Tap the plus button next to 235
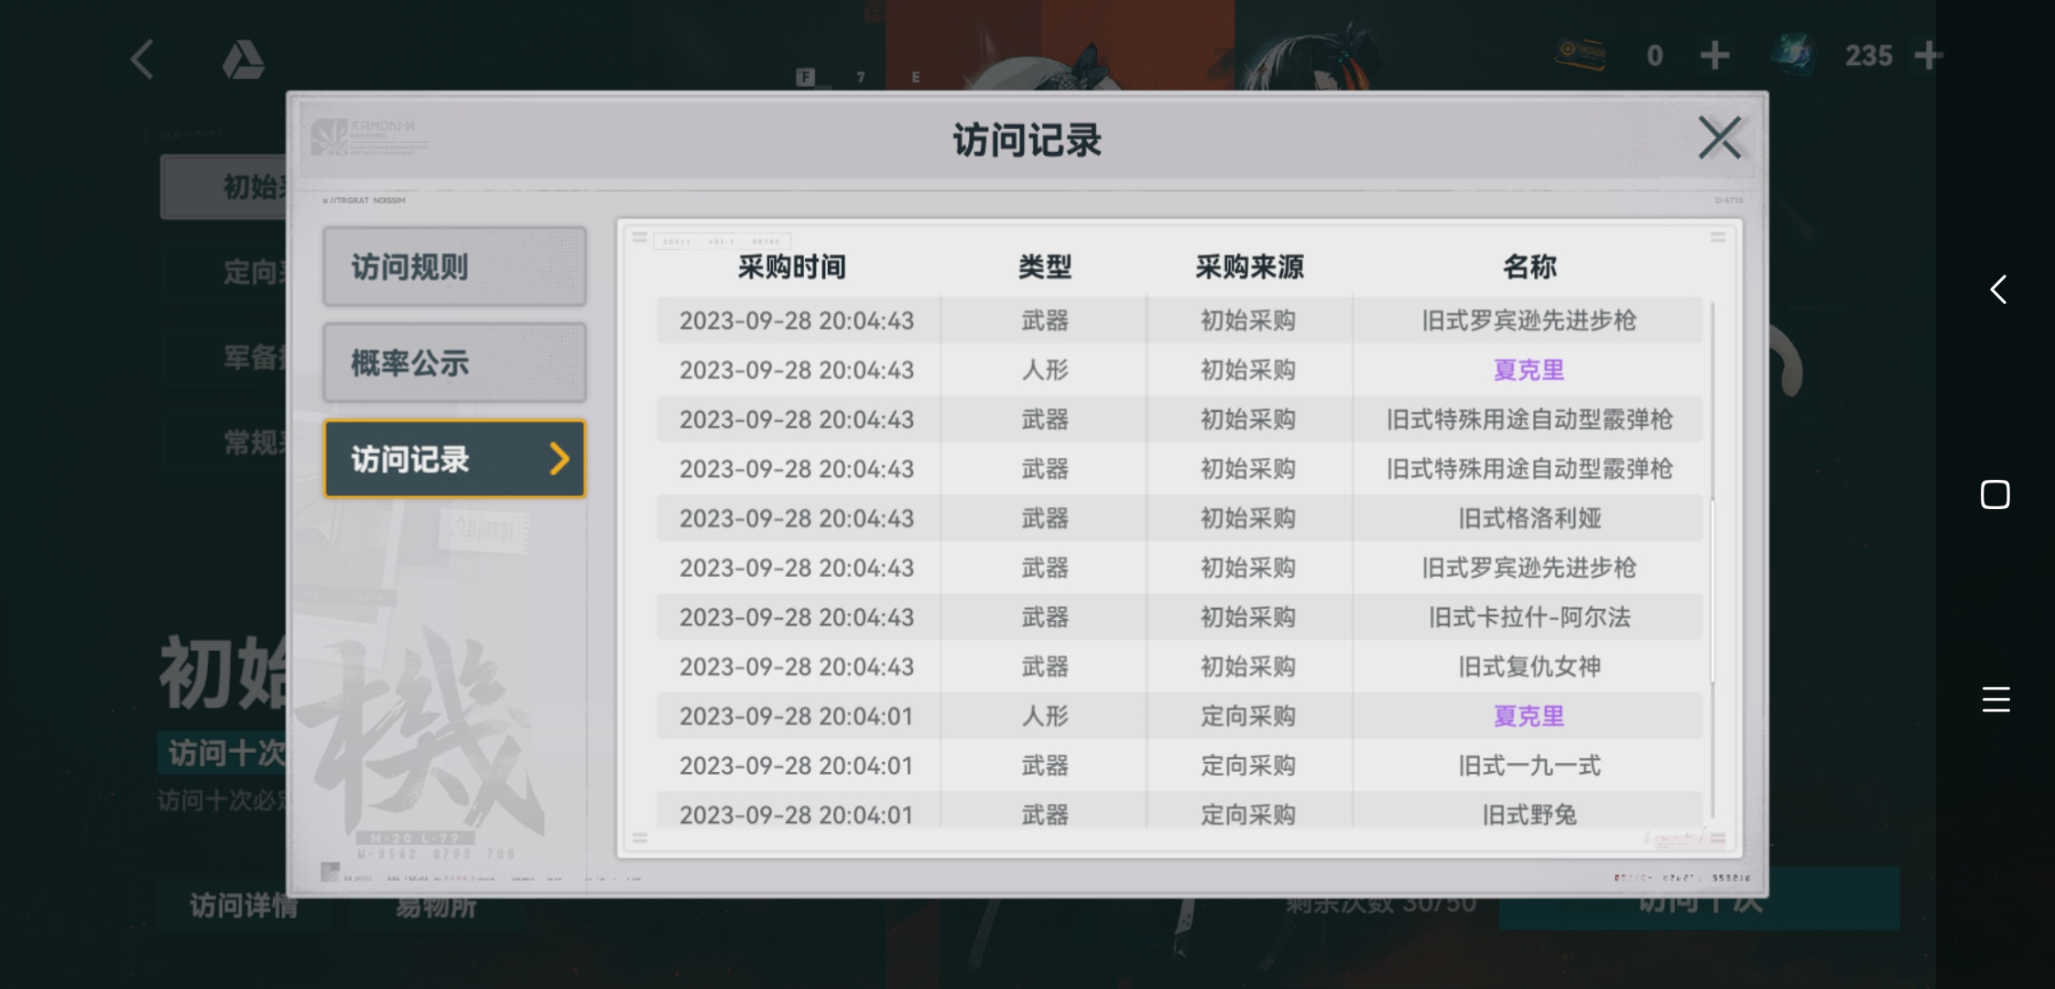Viewport: 2055px width, 989px height. [1929, 56]
